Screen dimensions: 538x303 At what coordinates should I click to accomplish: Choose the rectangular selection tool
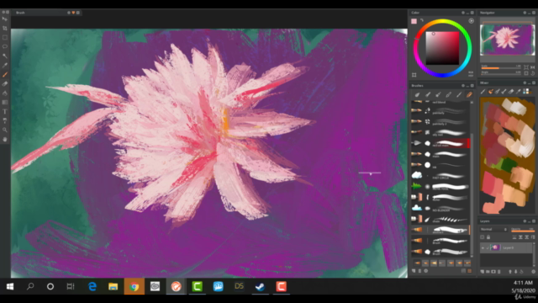click(5, 37)
